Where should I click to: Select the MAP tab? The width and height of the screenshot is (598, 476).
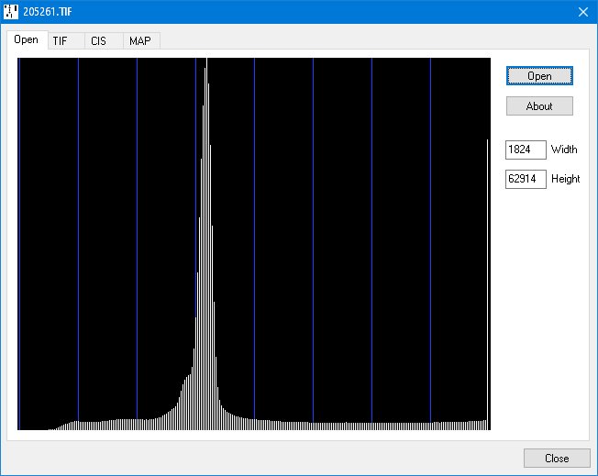[x=140, y=41]
